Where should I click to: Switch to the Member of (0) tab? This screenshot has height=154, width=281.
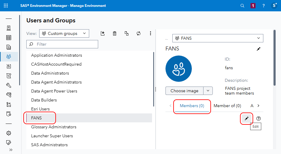coord(227,106)
